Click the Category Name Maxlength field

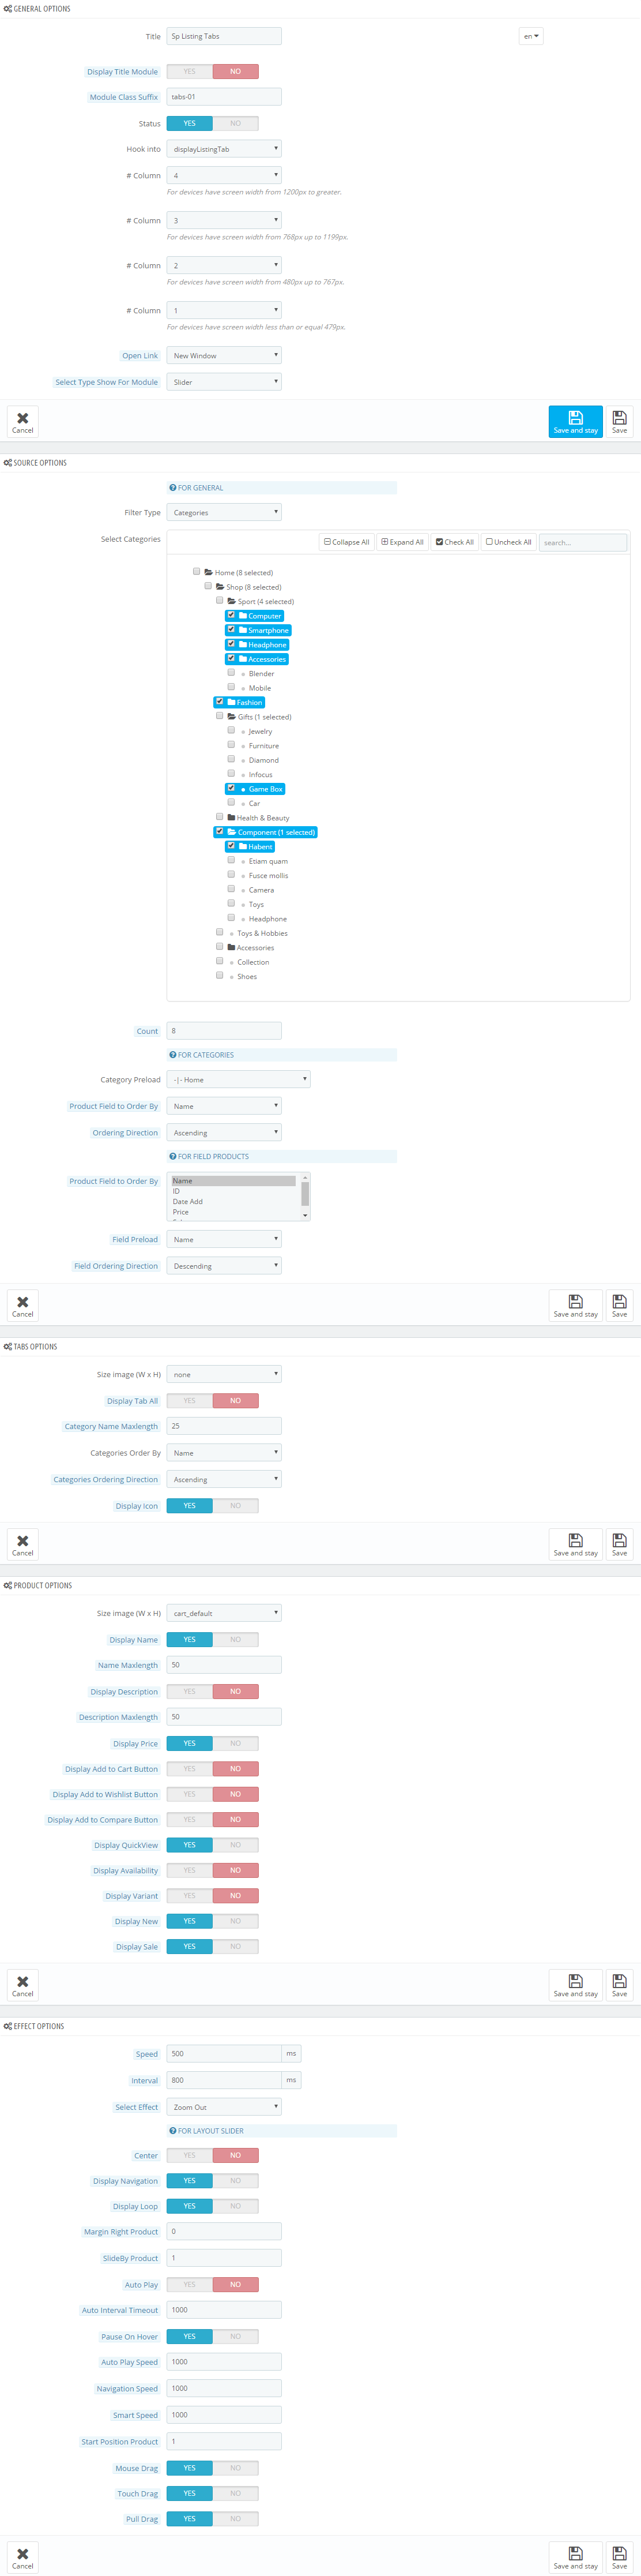tap(224, 1426)
